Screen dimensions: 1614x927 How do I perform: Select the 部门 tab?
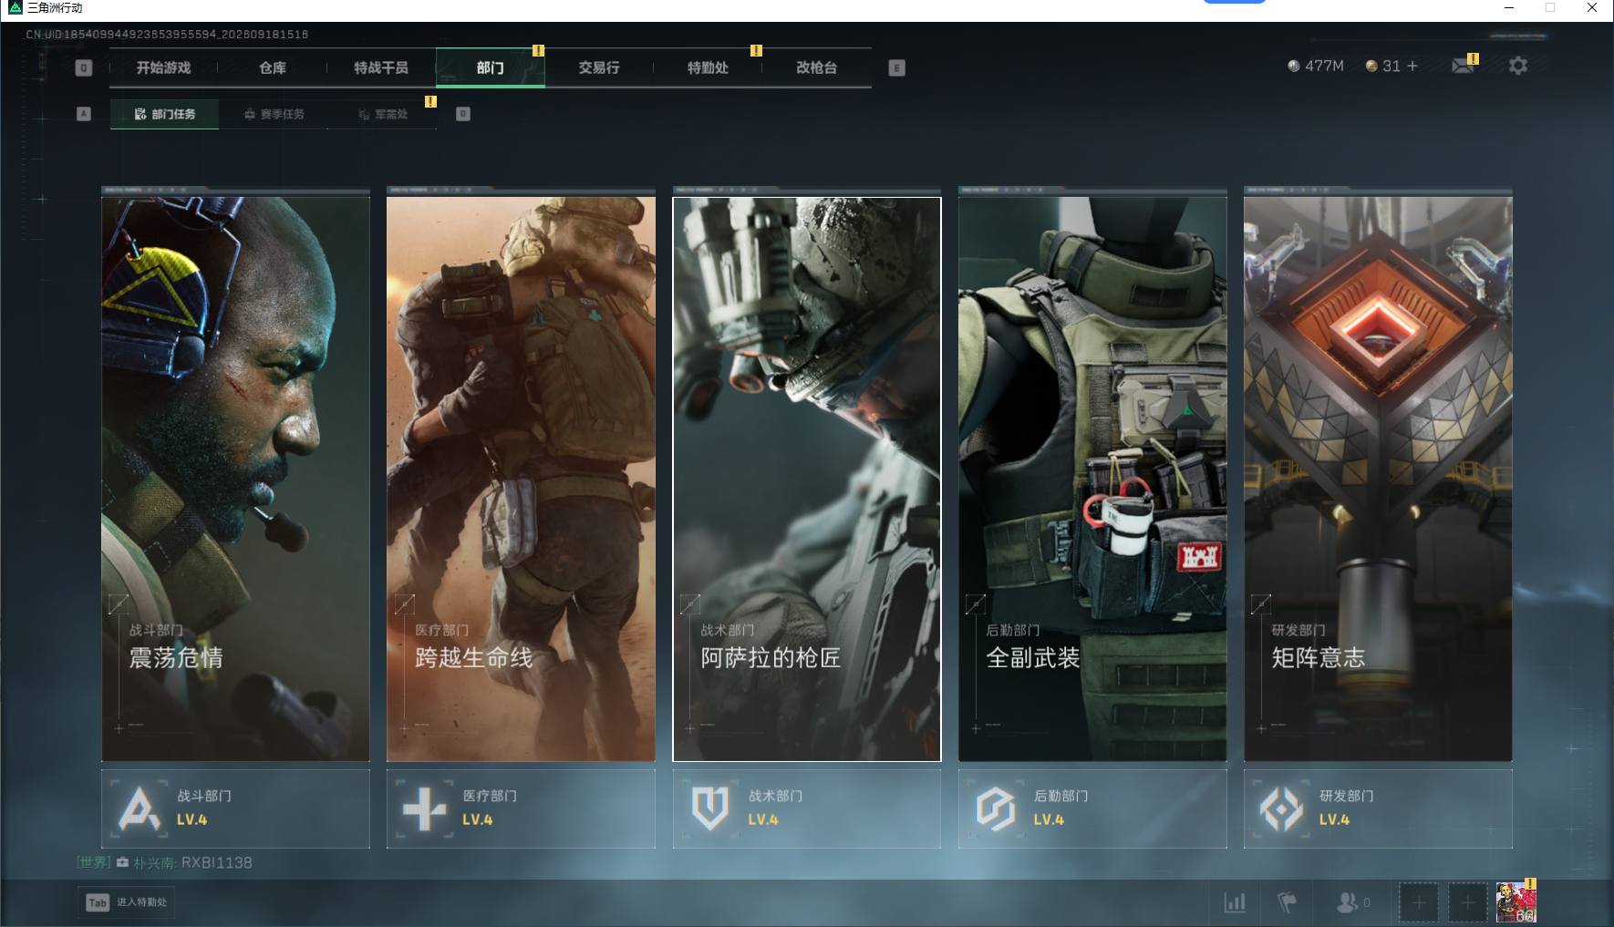[x=491, y=67]
